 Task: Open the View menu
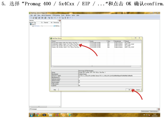(x=39, y=15)
